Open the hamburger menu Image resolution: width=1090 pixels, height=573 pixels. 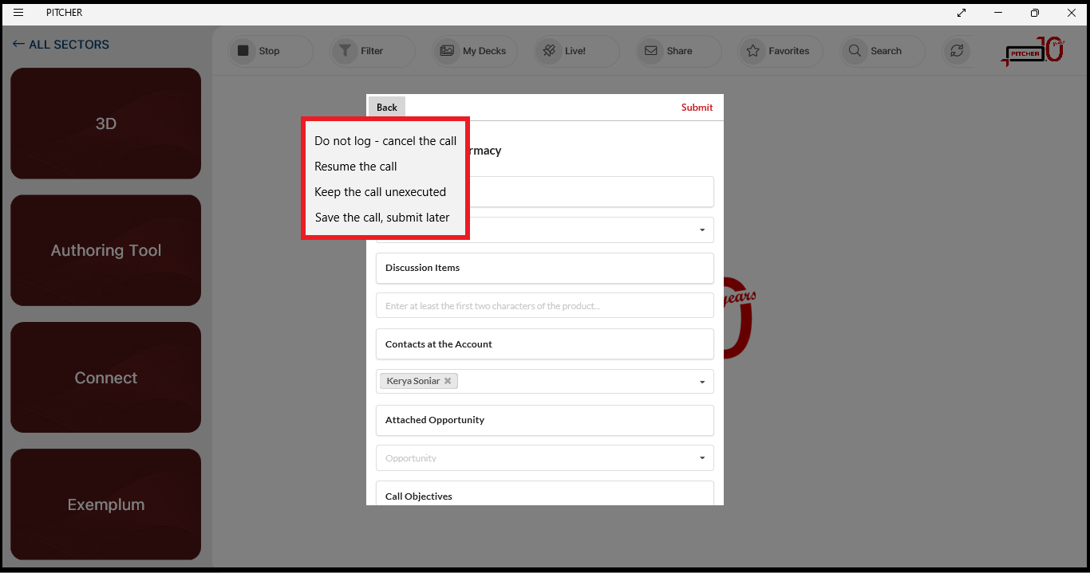(18, 13)
